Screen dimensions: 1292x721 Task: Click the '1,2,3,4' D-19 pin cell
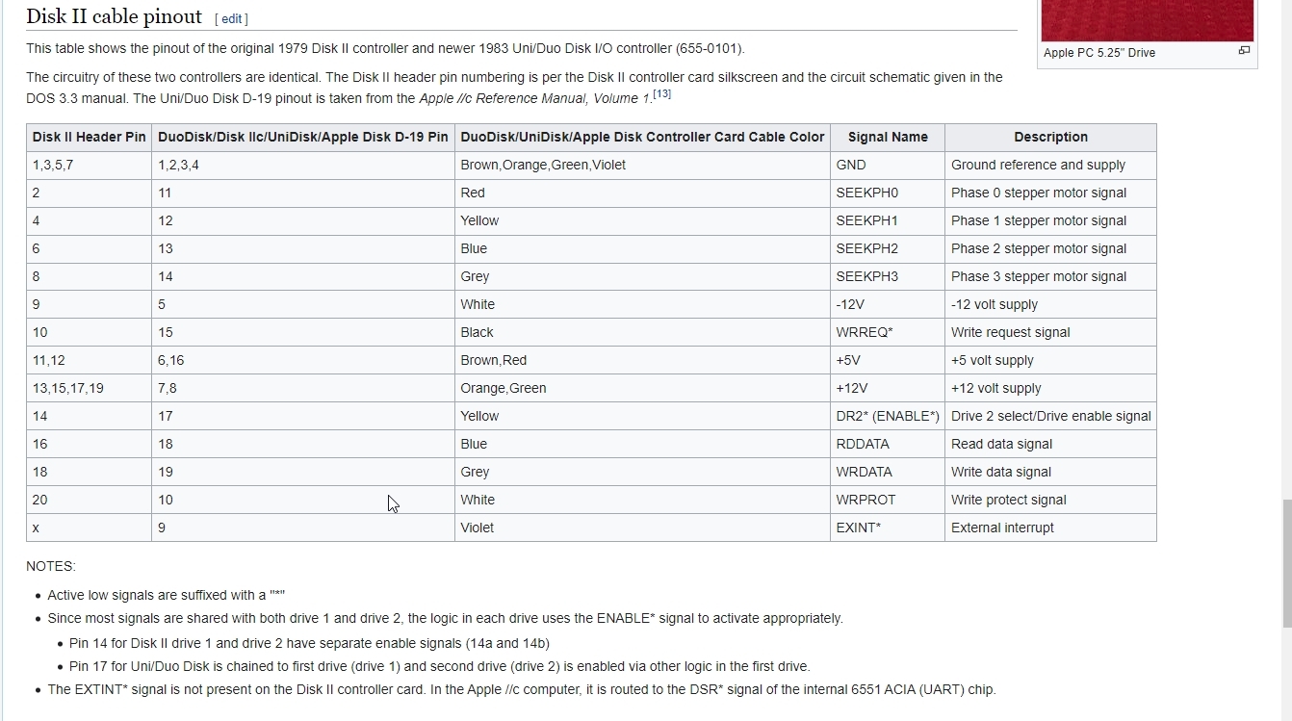tap(303, 165)
